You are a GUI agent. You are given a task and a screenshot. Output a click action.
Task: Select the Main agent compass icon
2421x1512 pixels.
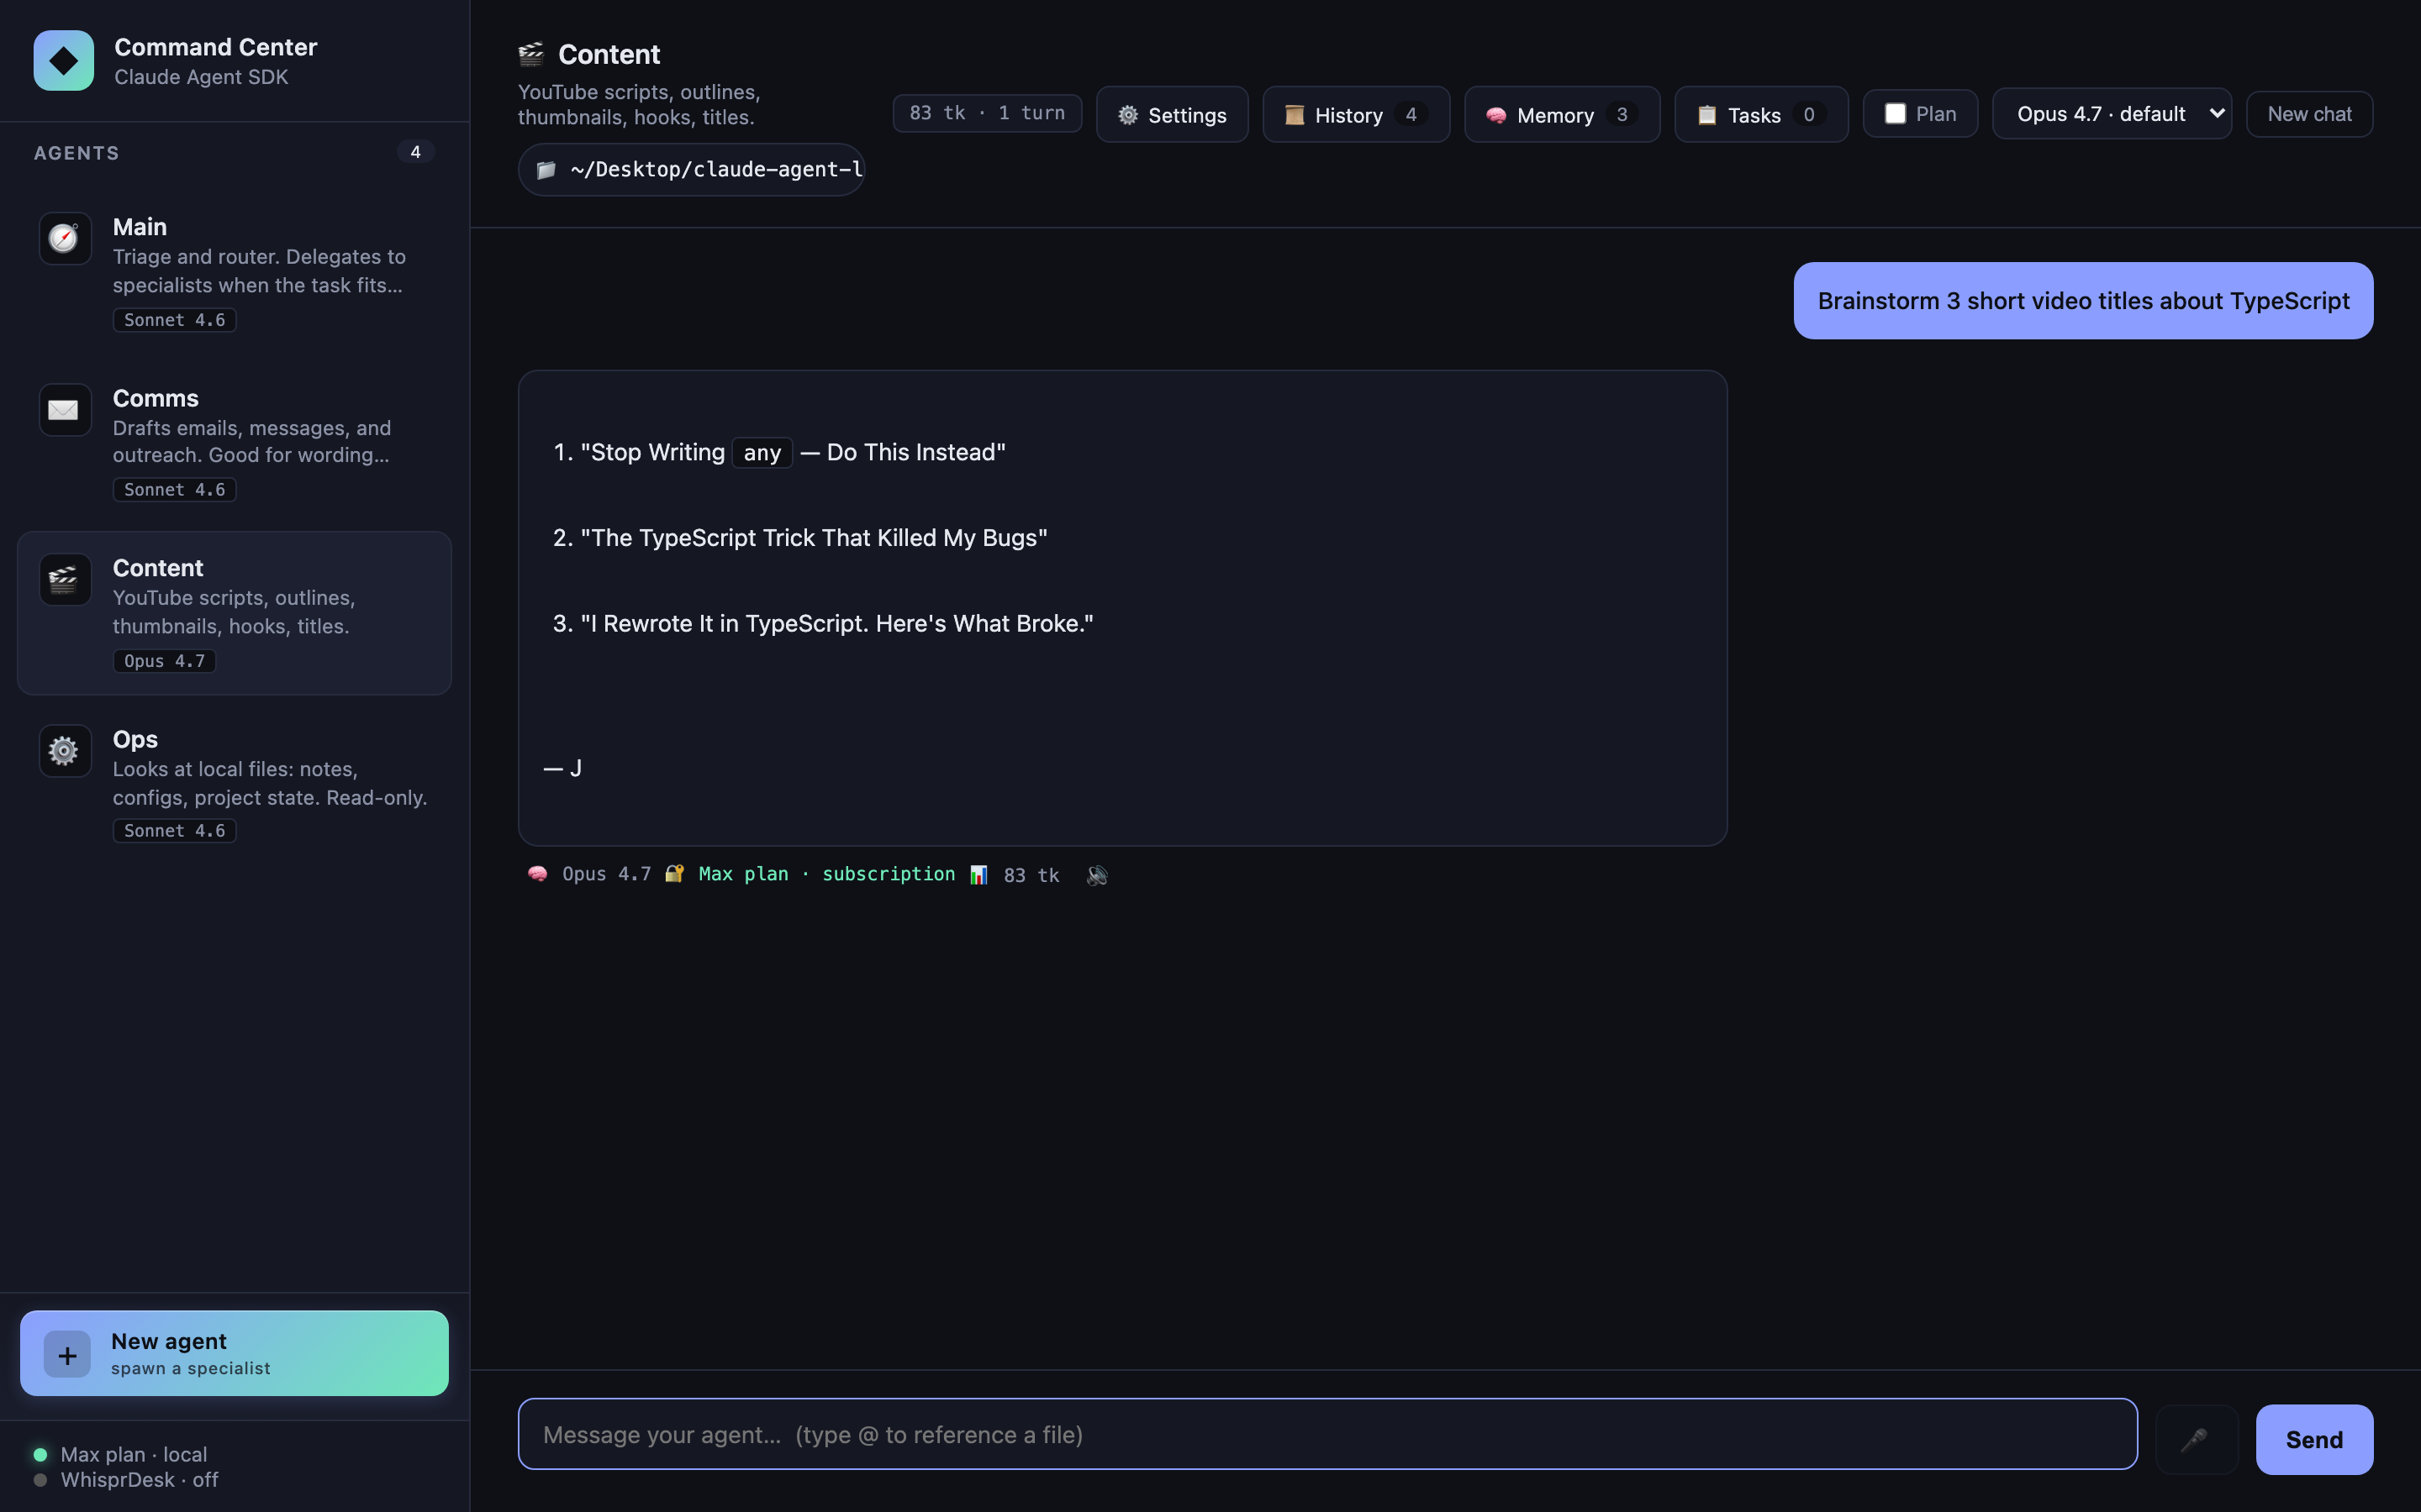(63, 238)
